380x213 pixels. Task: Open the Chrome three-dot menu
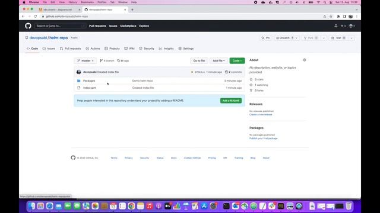click(x=357, y=17)
